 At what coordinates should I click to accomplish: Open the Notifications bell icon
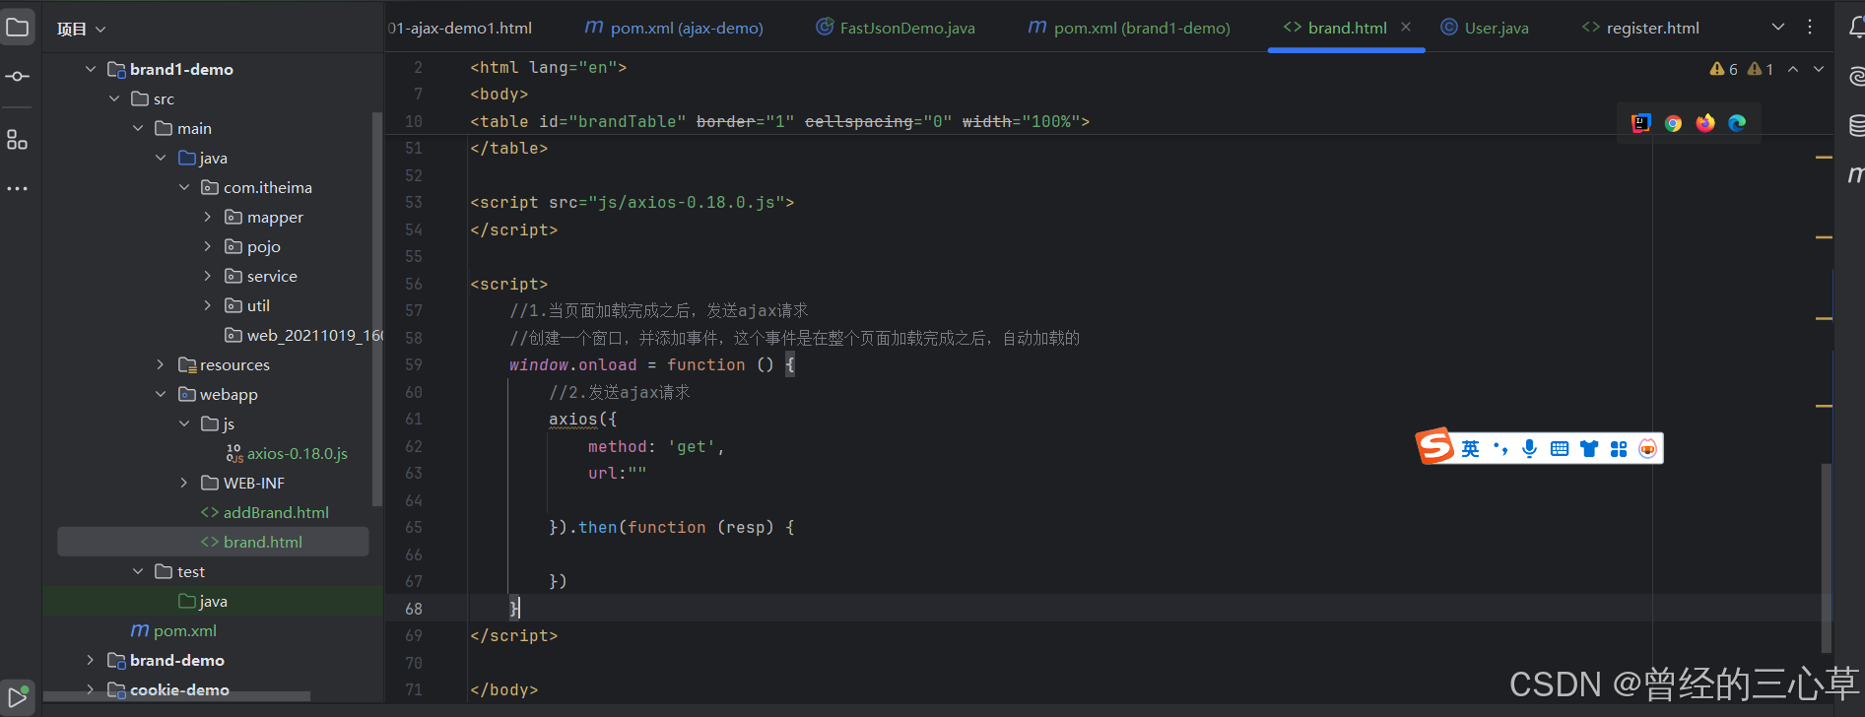1855,28
